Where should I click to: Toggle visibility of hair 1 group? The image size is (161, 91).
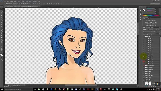[144, 38]
